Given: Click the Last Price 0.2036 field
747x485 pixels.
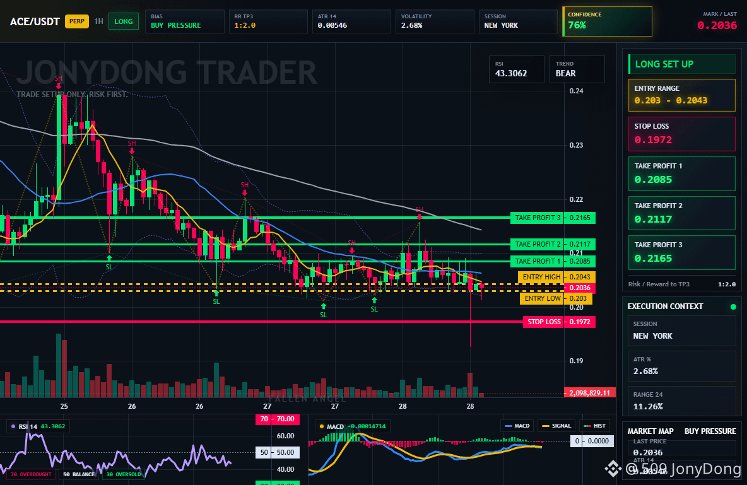Looking at the screenshot, I should (682, 448).
